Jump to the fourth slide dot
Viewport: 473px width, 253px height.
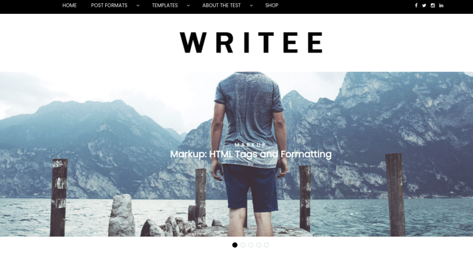click(259, 245)
